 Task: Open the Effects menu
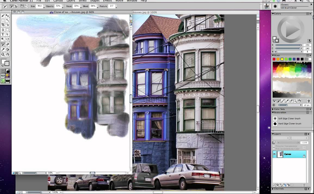tap(107, 1)
